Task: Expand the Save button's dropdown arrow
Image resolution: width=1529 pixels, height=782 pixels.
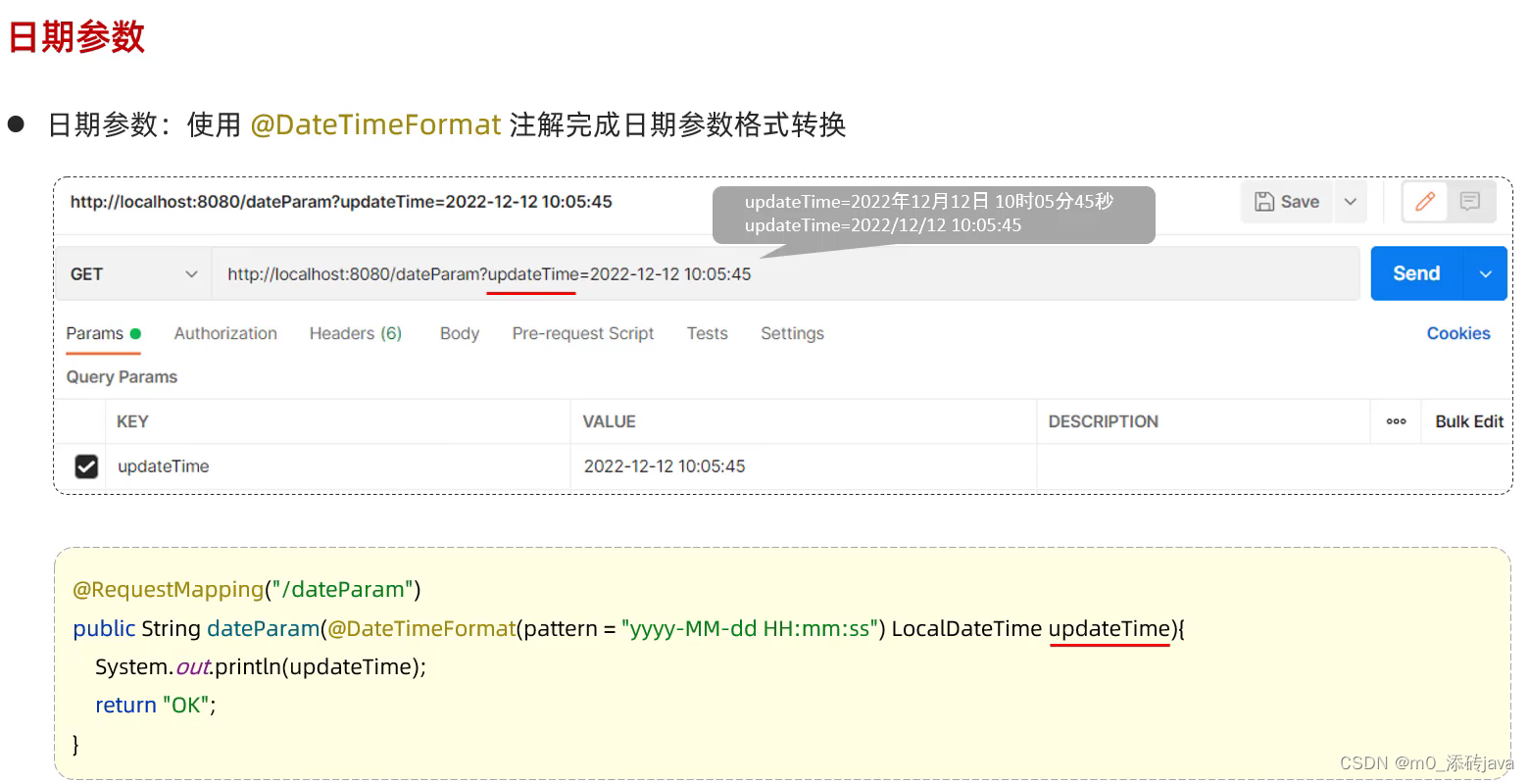Action: click(1350, 201)
